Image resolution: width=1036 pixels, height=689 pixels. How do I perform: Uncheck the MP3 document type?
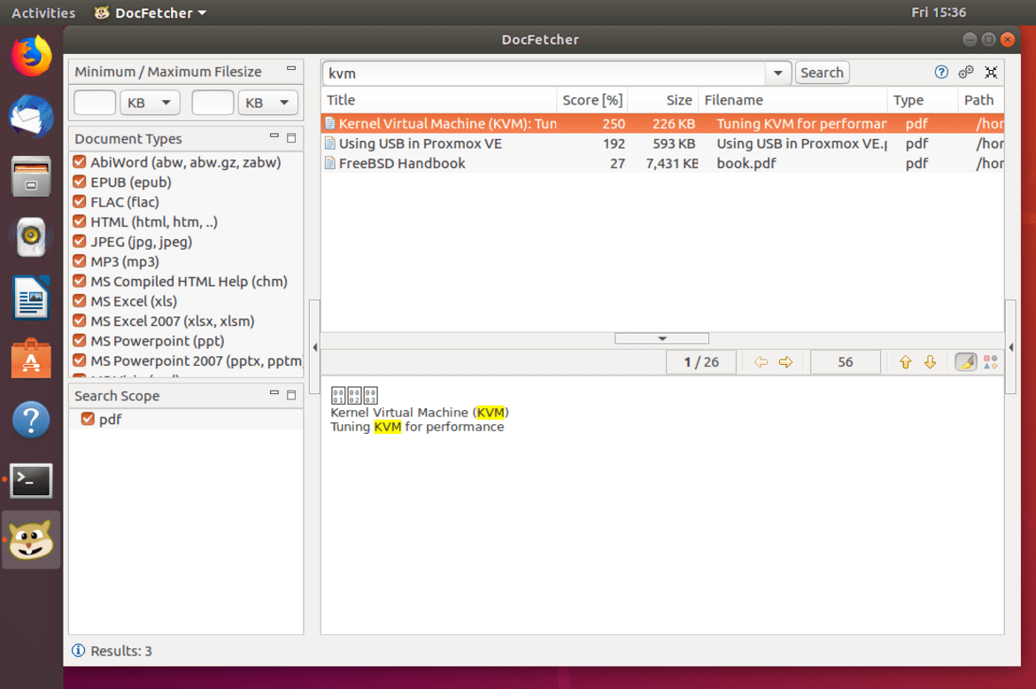pos(87,261)
